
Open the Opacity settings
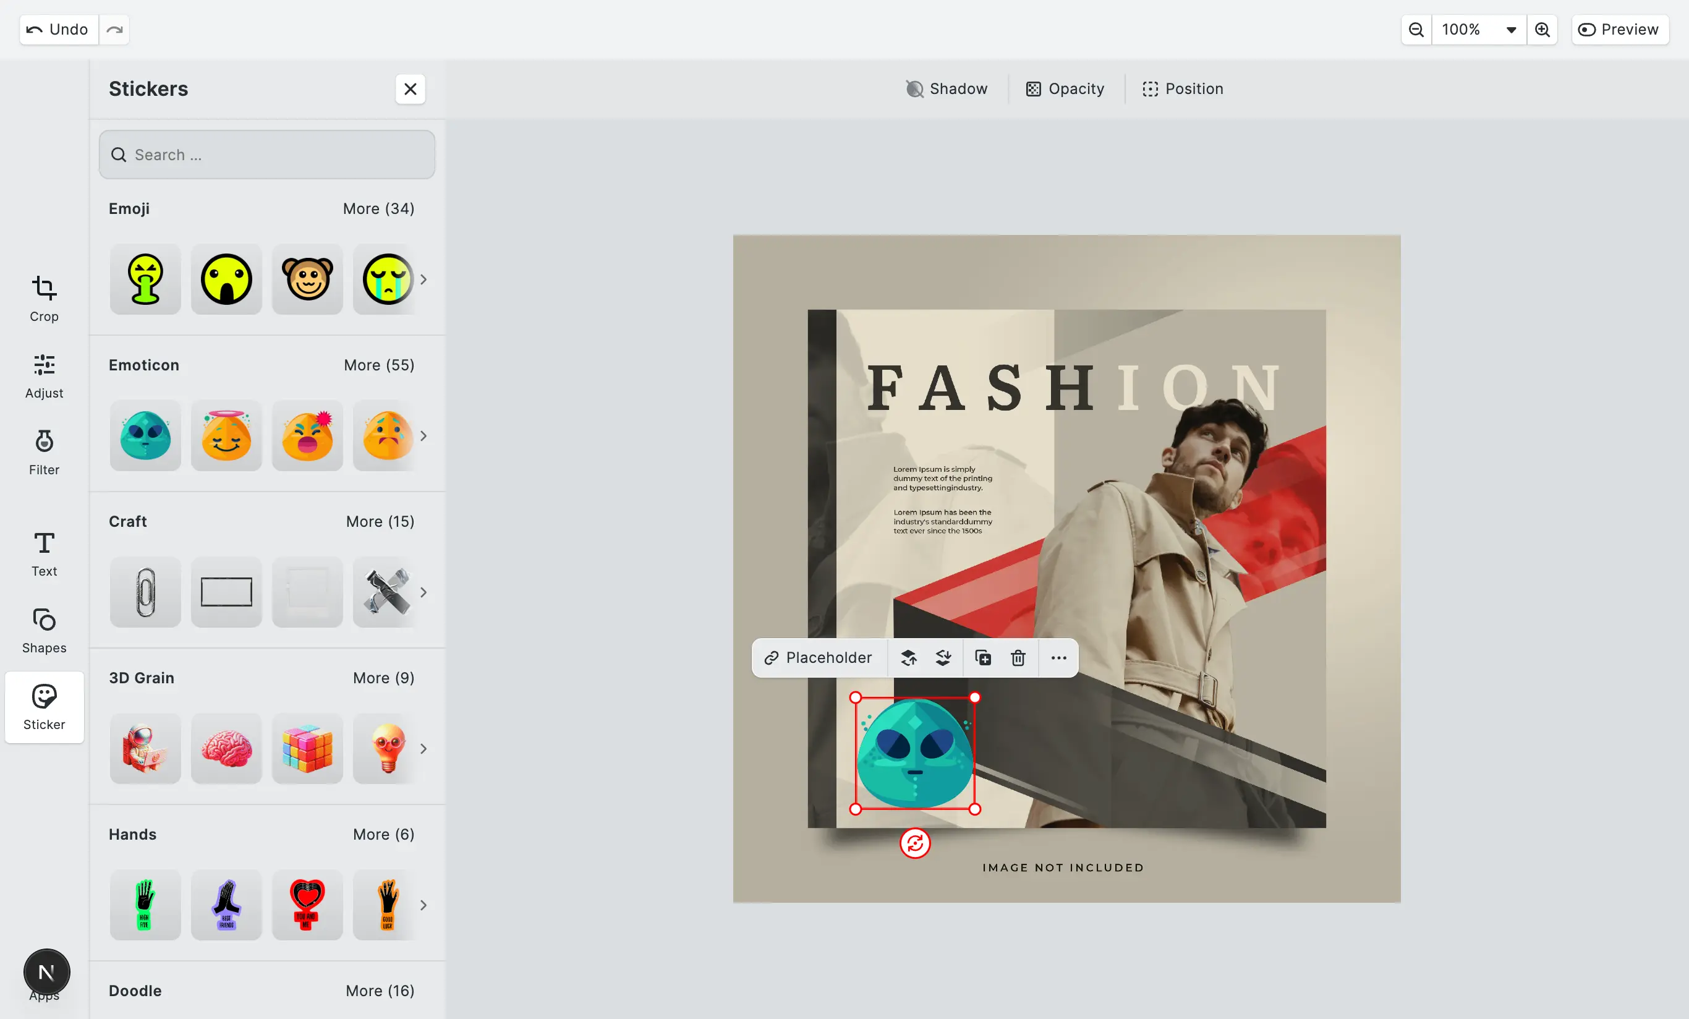pyautogui.click(x=1065, y=88)
